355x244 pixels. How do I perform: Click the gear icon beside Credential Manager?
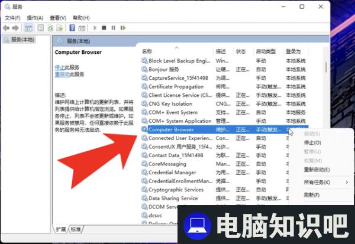coord(144,173)
